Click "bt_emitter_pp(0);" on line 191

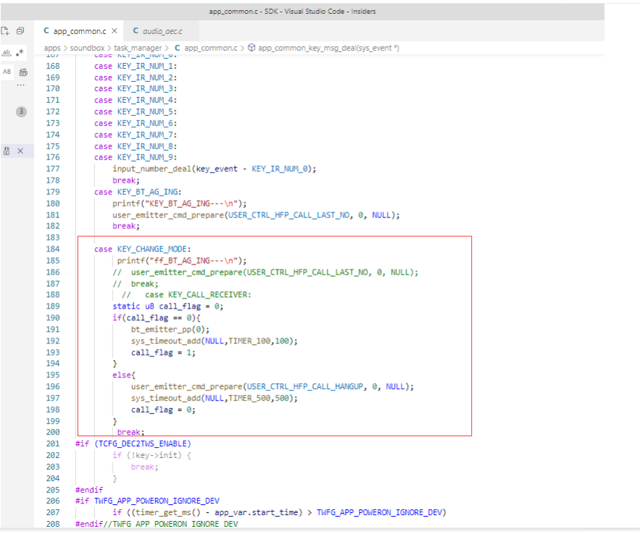point(170,330)
